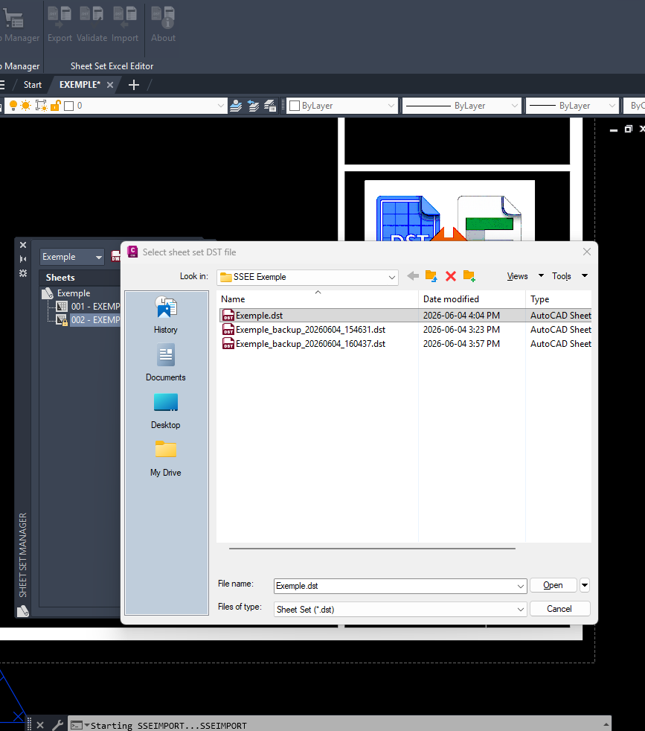Go to Documents in places list

click(165, 363)
